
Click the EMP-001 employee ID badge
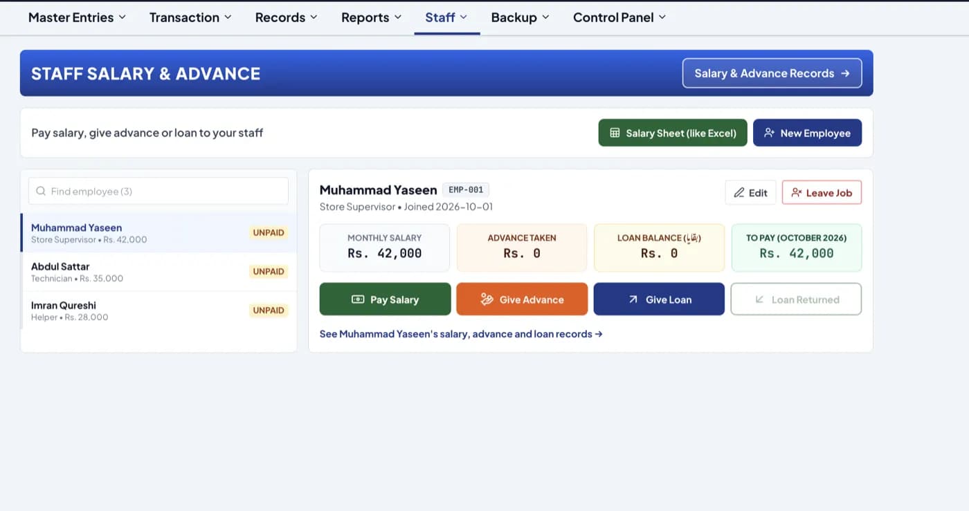point(466,189)
